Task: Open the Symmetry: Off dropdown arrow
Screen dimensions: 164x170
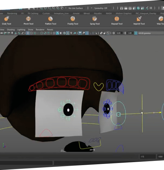Action: click(x=91, y=8)
